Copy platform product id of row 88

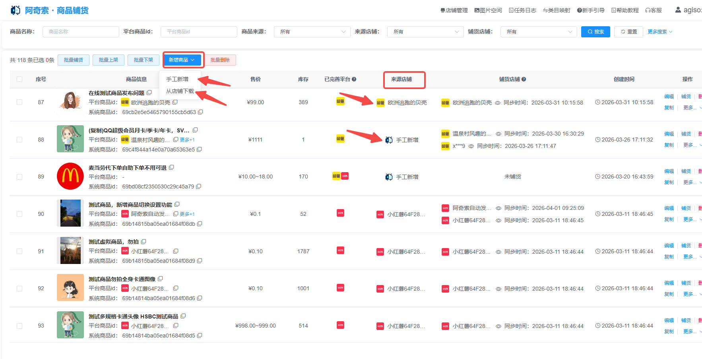coord(175,140)
